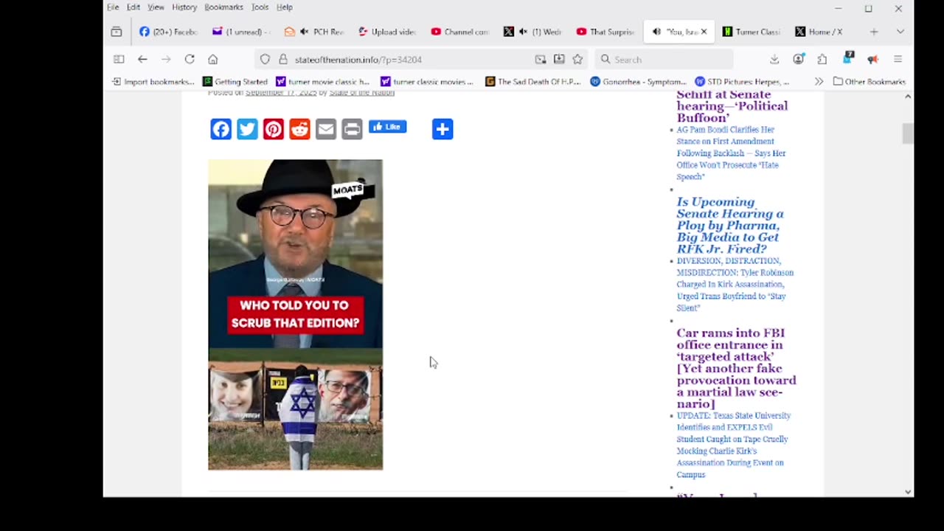Open 'Gonorrhea - Symptom...' bookmark
Image resolution: width=944 pixels, height=531 pixels.
pos(639,82)
